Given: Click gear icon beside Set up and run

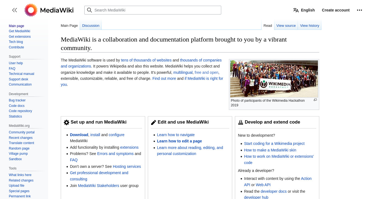Looking at the screenshot, I should (67, 122).
